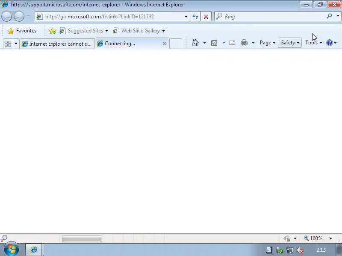Viewport: 342px width, 256px height.
Task: Click the Add to Favorites Bar icon
Action: [52, 31]
